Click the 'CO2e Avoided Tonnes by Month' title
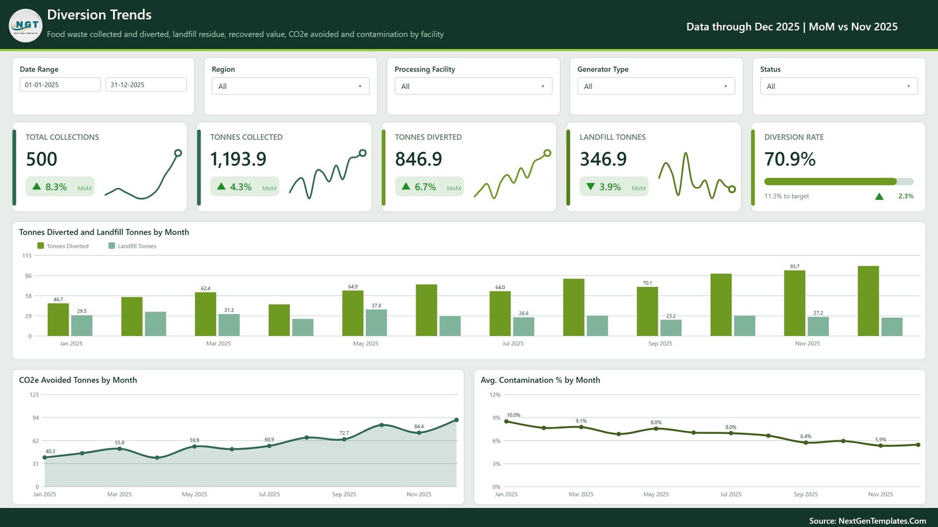 coord(78,380)
